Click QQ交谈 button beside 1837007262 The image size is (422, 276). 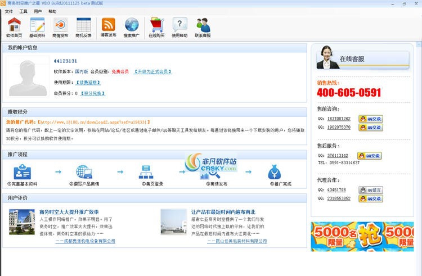tap(371, 119)
